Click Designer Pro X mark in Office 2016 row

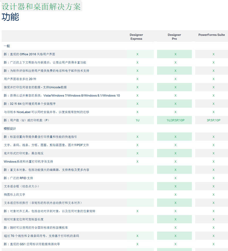(175, 54)
